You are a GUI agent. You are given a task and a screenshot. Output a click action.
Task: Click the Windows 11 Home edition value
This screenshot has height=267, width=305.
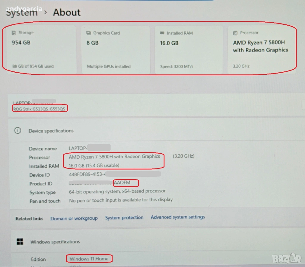pyautogui.click(x=89, y=259)
